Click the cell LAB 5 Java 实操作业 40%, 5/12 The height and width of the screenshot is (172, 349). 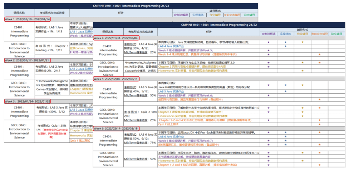tap(140, 91)
